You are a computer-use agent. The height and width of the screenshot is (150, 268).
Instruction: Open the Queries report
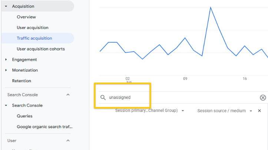click(24, 116)
